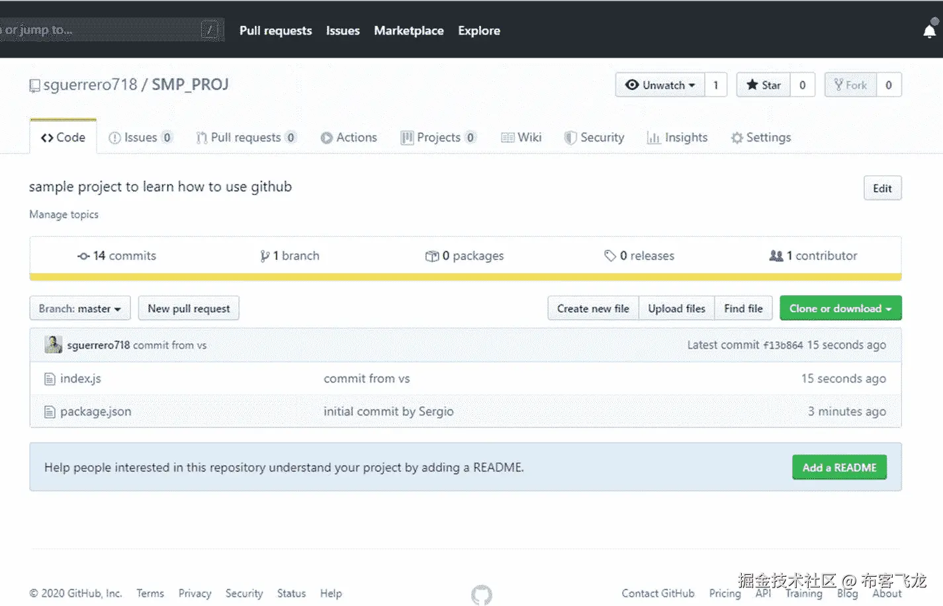Image resolution: width=943 pixels, height=606 pixels.
Task: Open the sguerrero718 avatar thumbnail
Action: coord(53,345)
